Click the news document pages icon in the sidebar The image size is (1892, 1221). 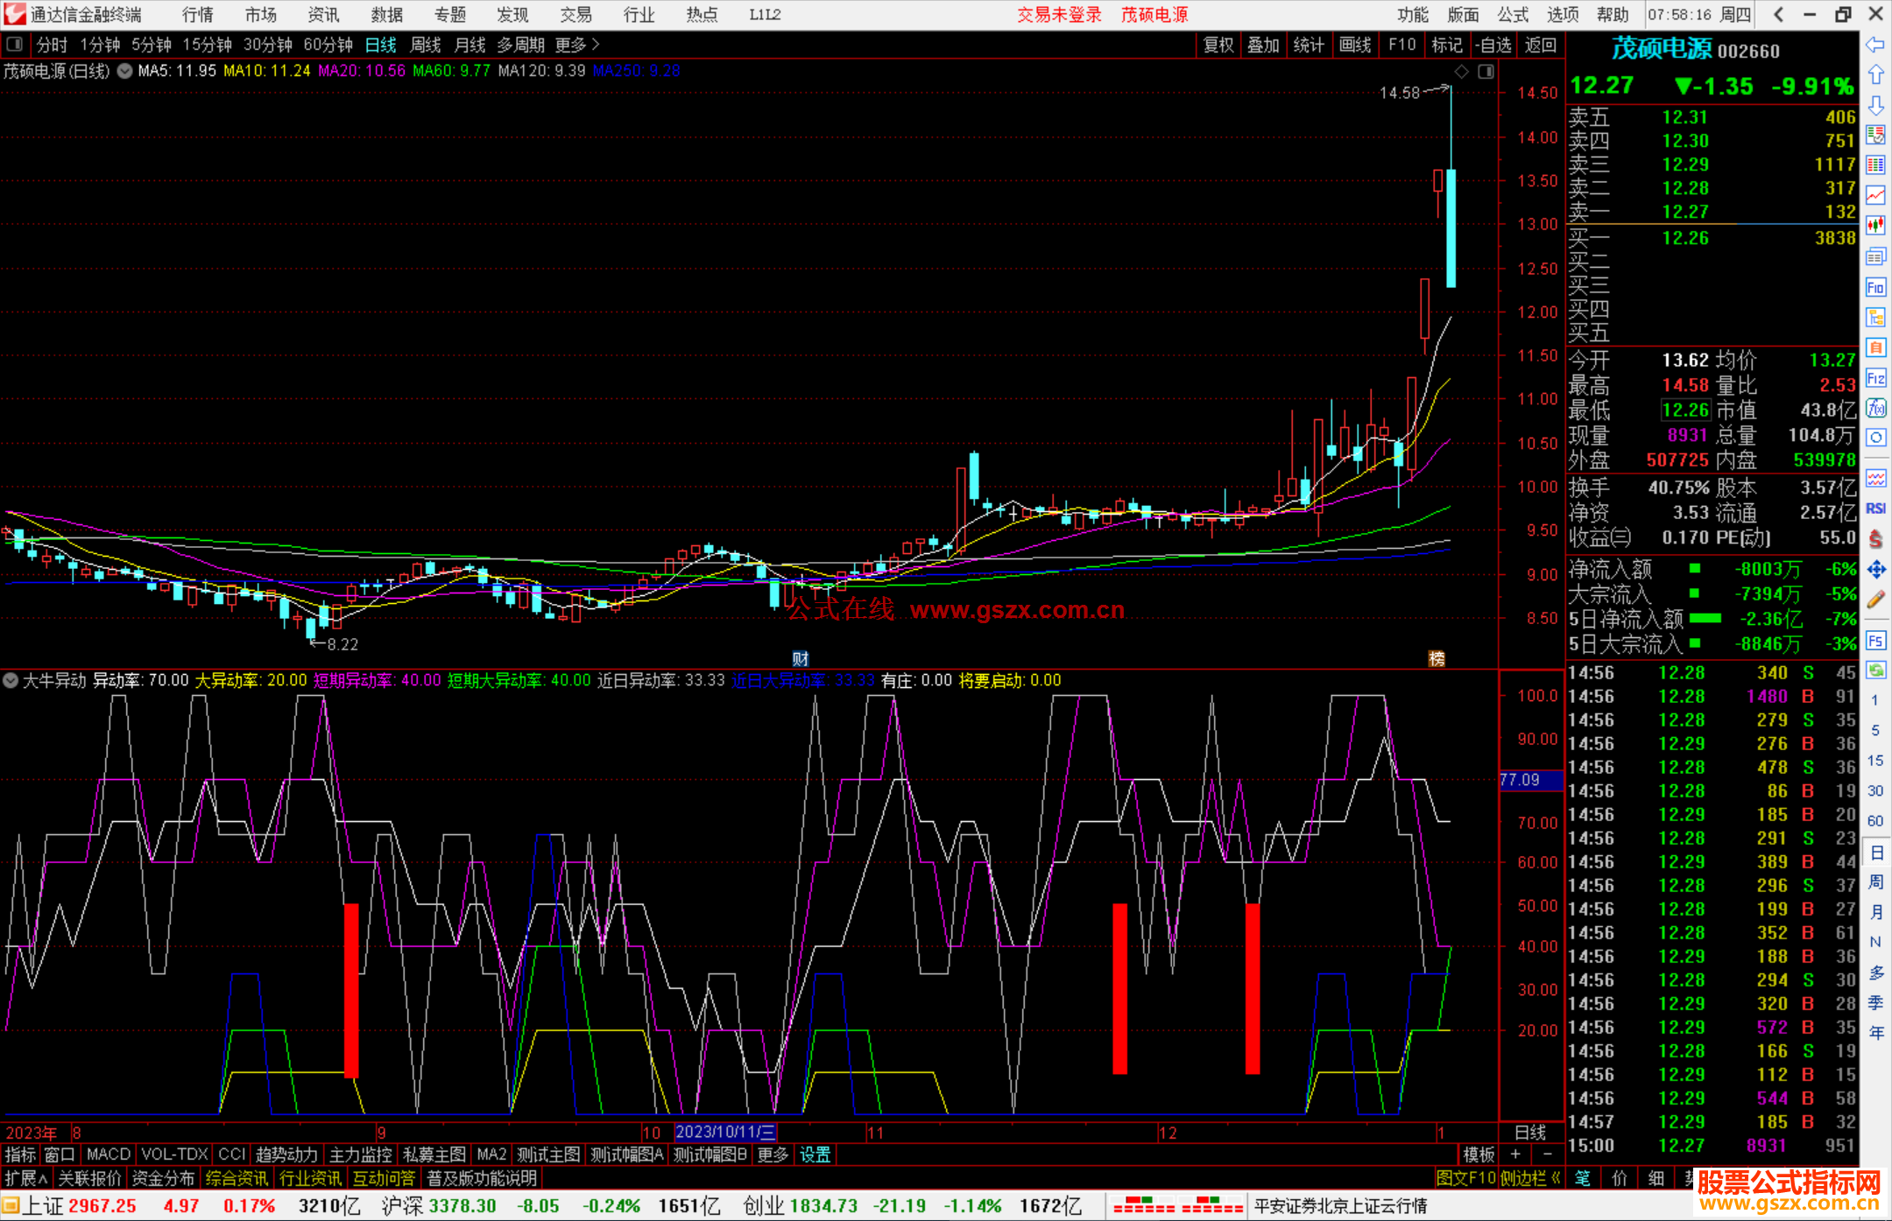coord(1875,256)
